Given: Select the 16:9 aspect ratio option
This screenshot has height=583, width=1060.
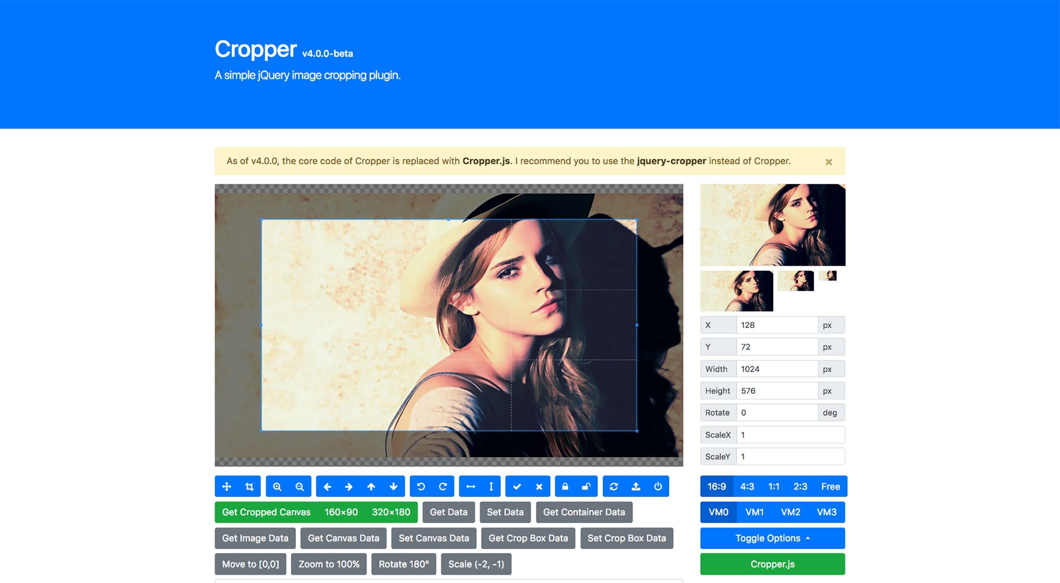Looking at the screenshot, I should pos(716,486).
